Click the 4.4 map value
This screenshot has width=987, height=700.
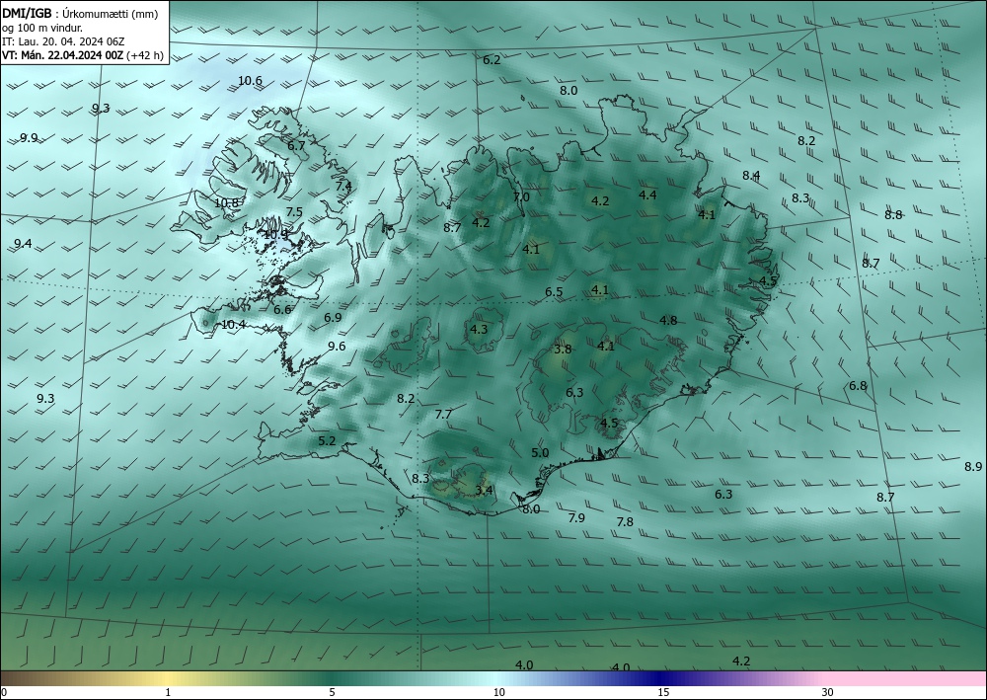pos(647,195)
